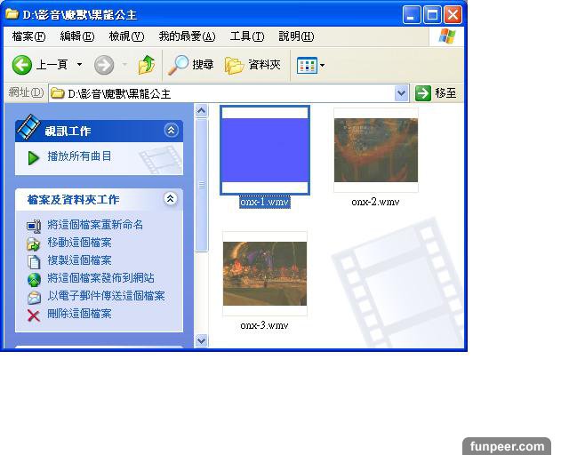Click the Back arrow toolbar icon
Viewport: 569px width, 455px height.
pyautogui.click(x=22, y=65)
